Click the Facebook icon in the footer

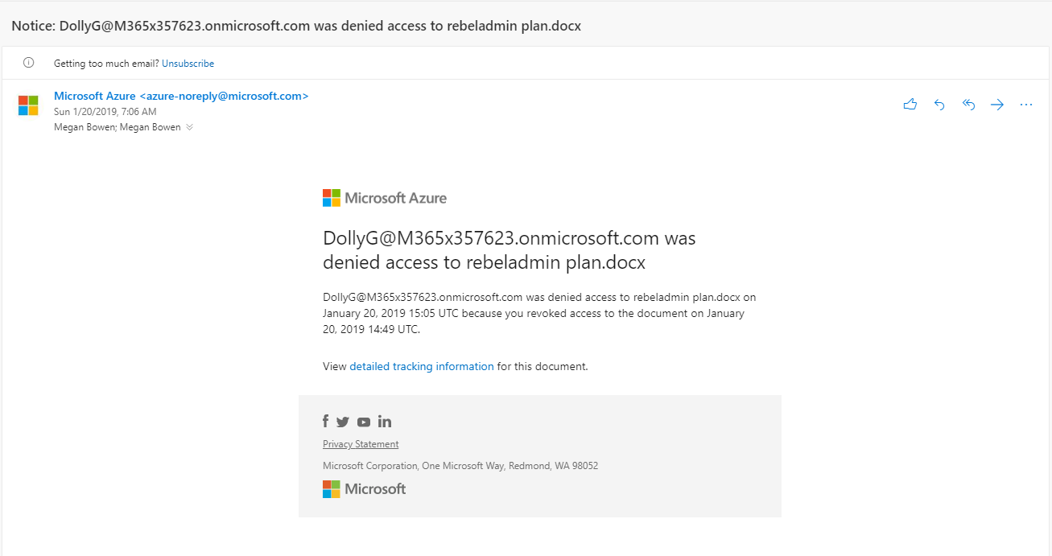pos(326,422)
